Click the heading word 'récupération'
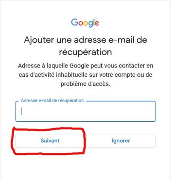This screenshot has width=171, height=181. click(x=85, y=52)
